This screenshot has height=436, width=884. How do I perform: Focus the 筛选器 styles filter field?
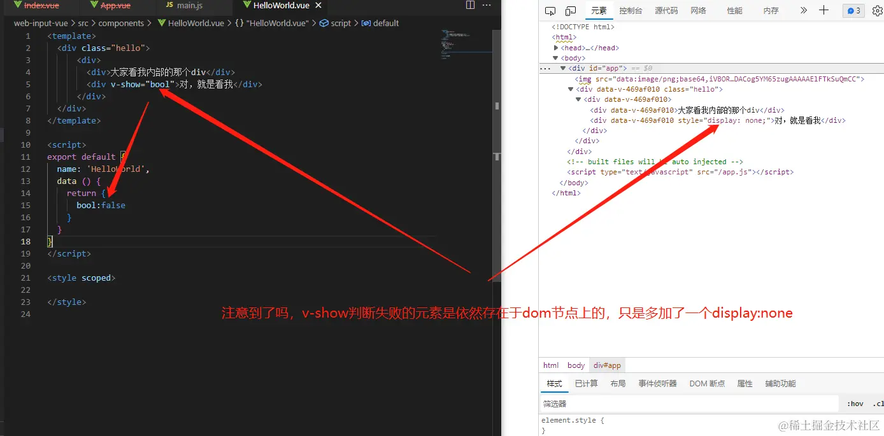click(x=689, y=404)
